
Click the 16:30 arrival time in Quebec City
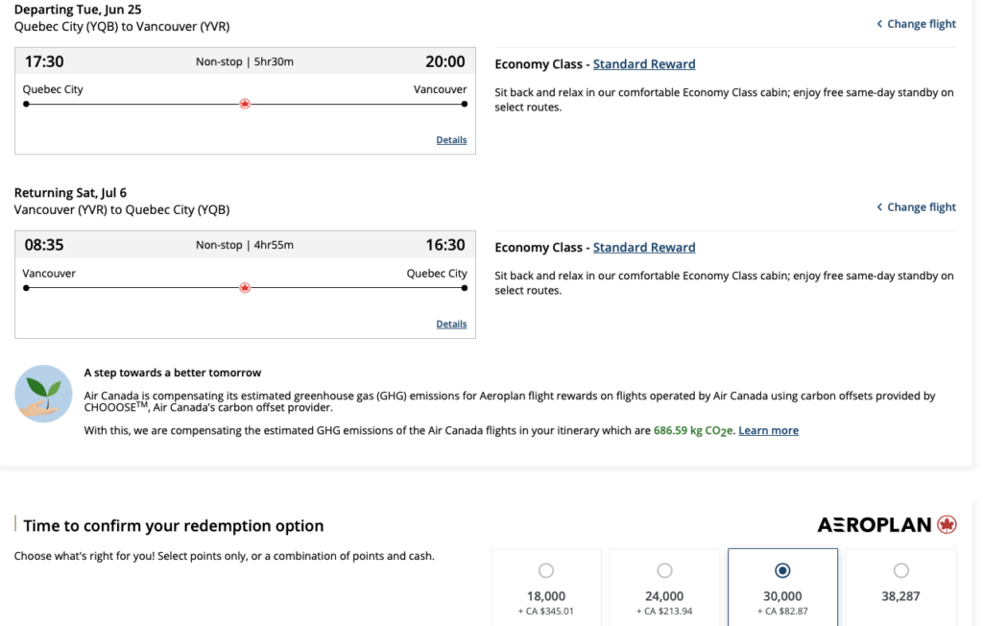[x=445, y=245]
